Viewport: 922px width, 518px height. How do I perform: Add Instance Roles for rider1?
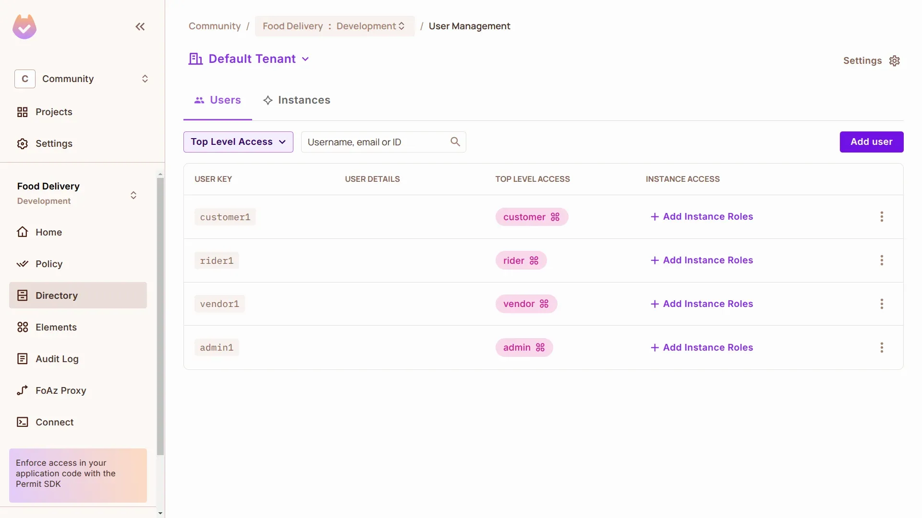(702, 260)
